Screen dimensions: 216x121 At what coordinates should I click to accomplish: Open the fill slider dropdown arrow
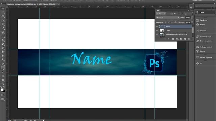(192, 22)
